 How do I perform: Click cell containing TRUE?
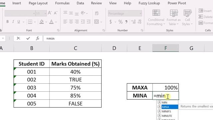[x=76, y=80]
